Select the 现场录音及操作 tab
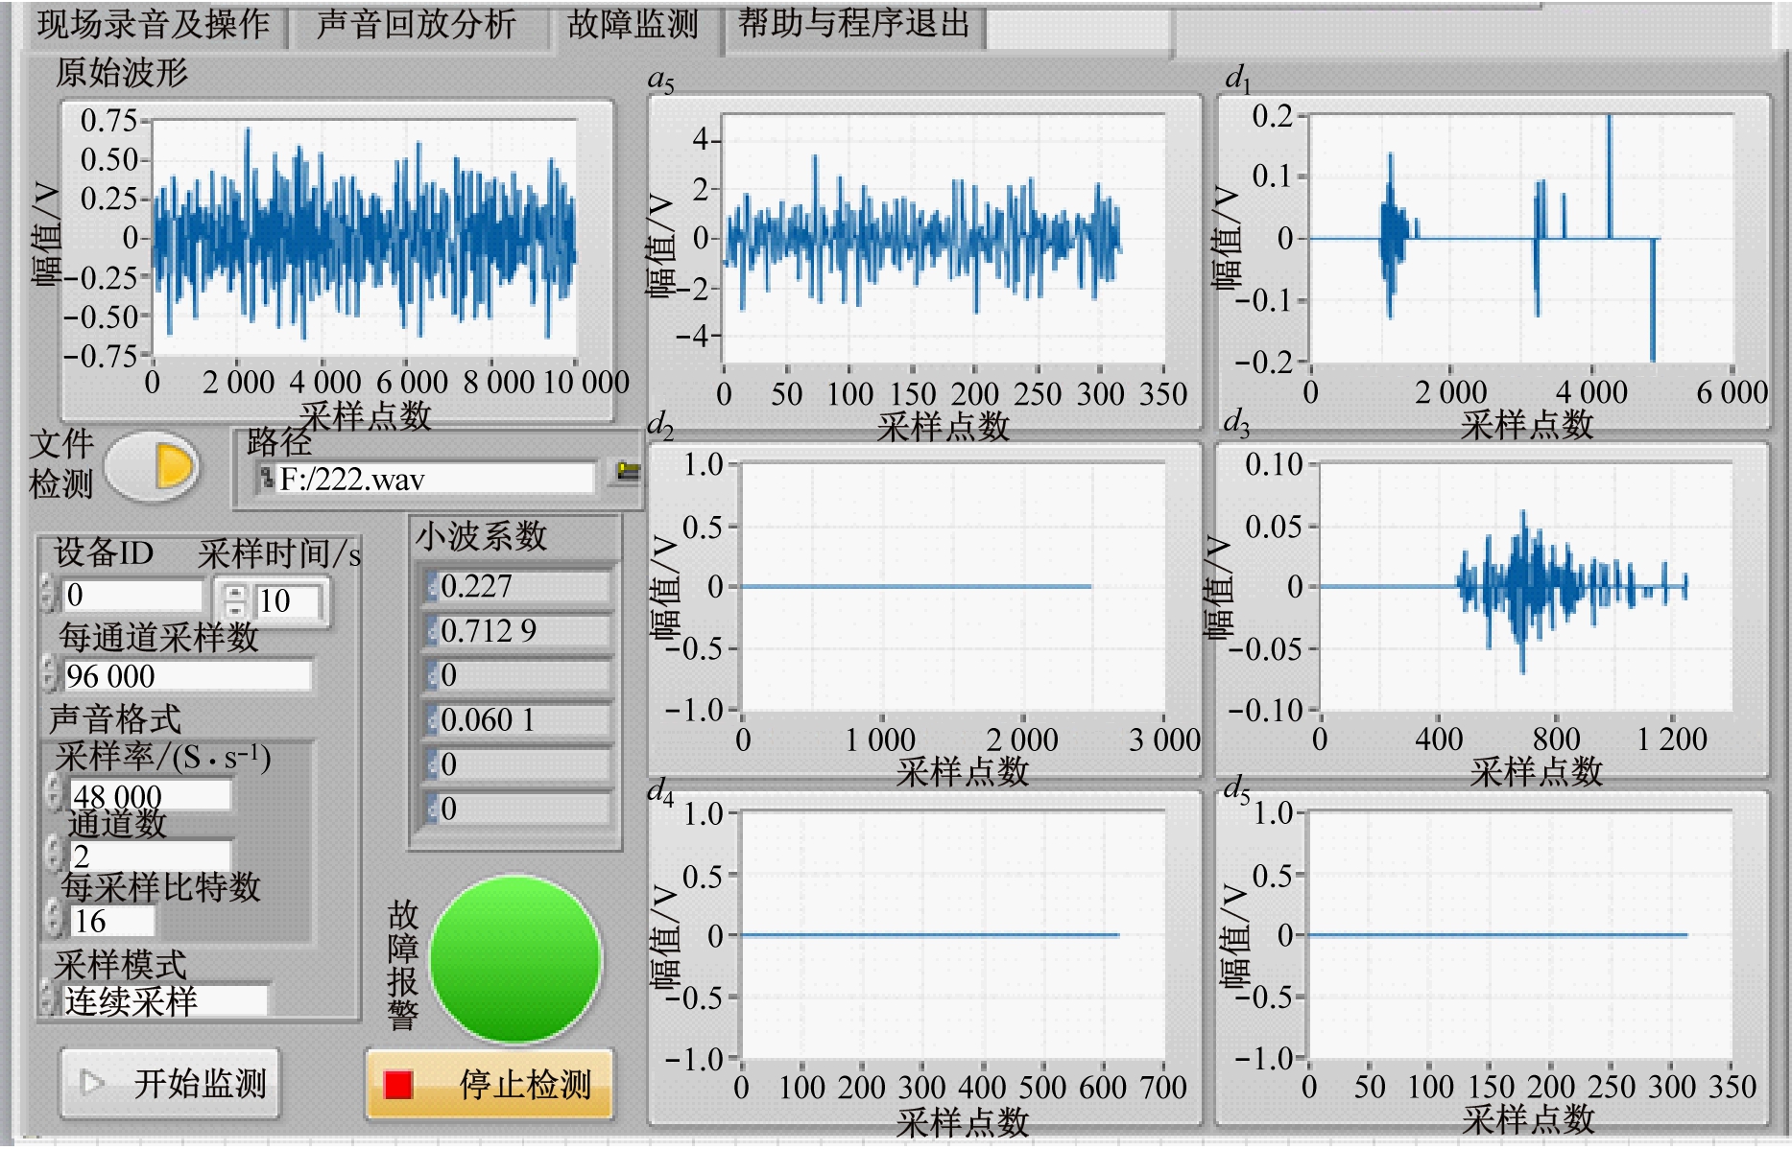 pyautogui.click(x=154, y=24)
